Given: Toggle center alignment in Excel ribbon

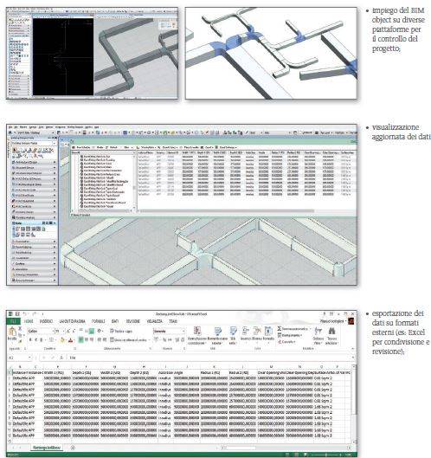Looking at the screenshot, I should [x=87, y=339].
